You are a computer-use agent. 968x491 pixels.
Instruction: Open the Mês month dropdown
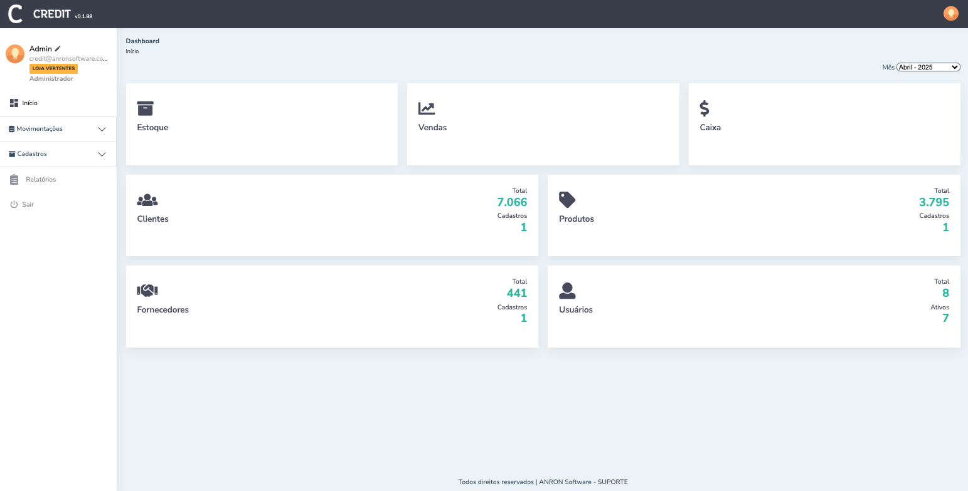(x=928, y=67)
